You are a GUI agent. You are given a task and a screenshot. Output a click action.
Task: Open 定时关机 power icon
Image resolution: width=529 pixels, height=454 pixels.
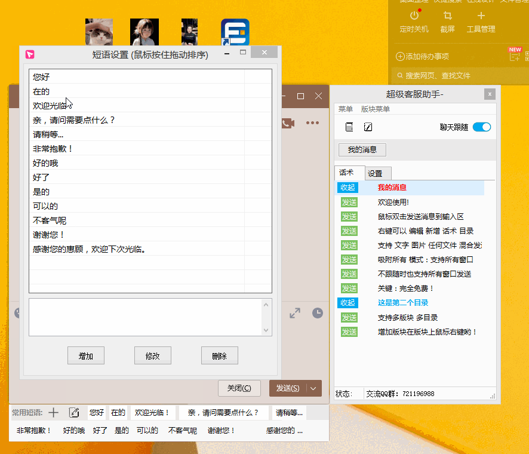click(414, 16)
